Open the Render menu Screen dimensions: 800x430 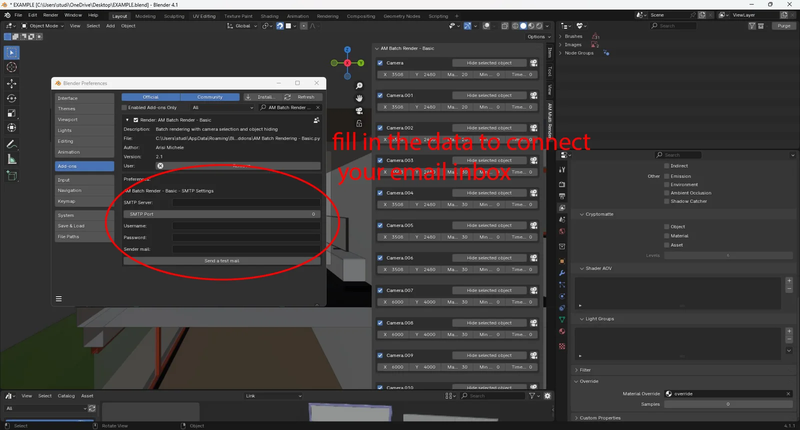pyautogui.click(x=50, y=15)
